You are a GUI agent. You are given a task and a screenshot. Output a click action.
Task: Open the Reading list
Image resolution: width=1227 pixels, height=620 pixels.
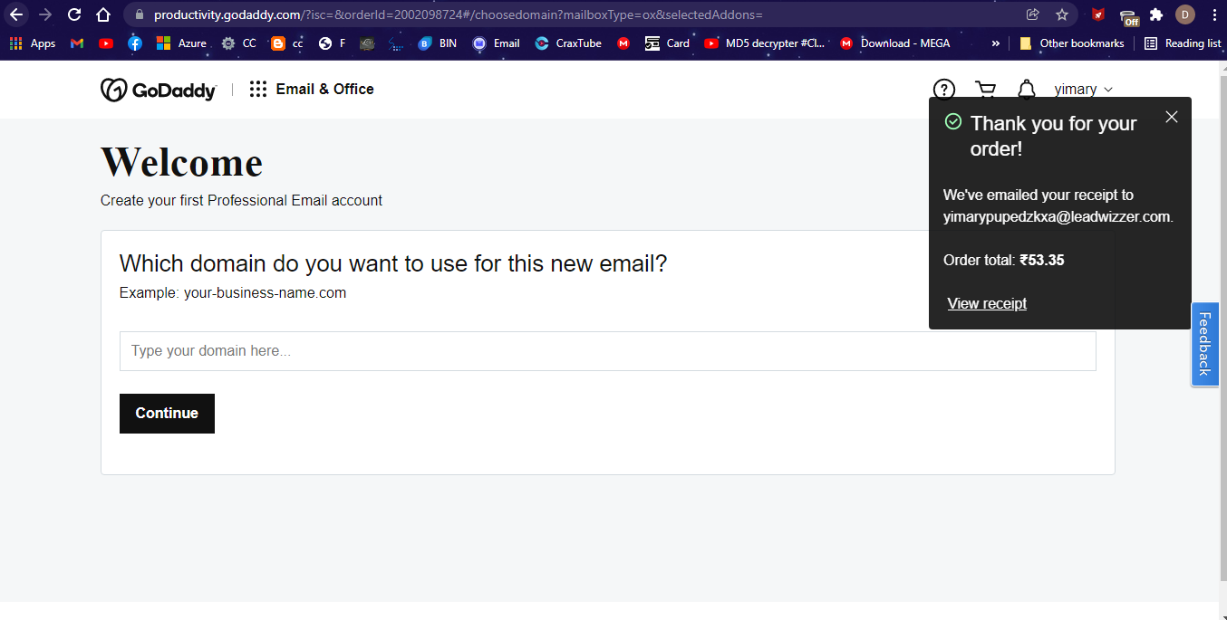point(1183,43)
